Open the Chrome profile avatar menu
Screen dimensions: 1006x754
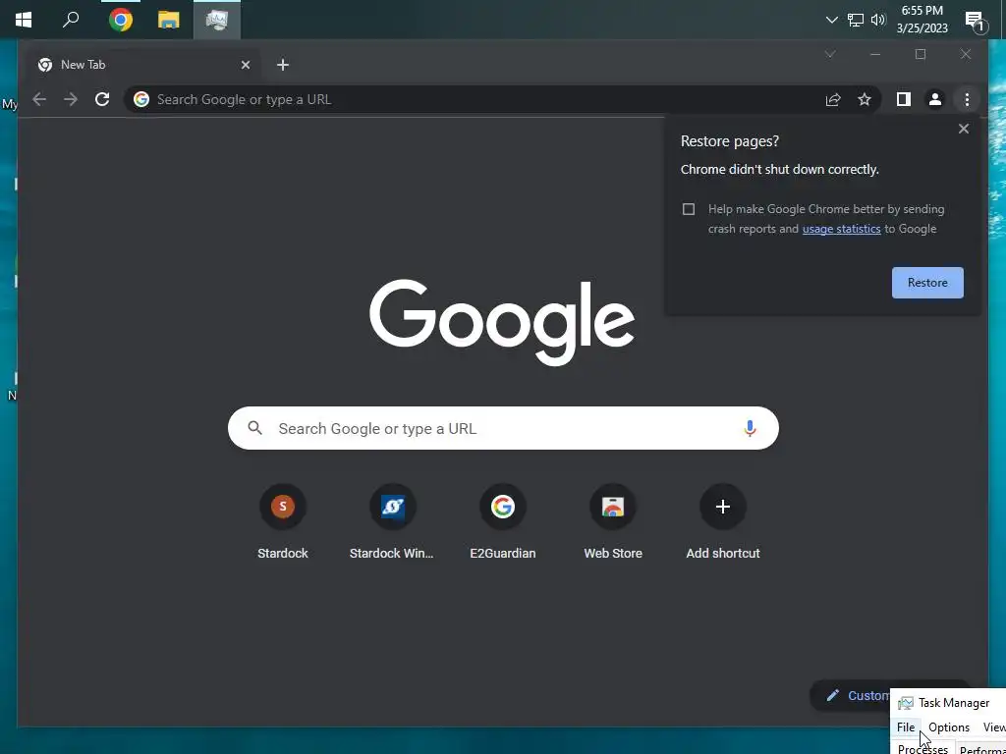point(935,99)
